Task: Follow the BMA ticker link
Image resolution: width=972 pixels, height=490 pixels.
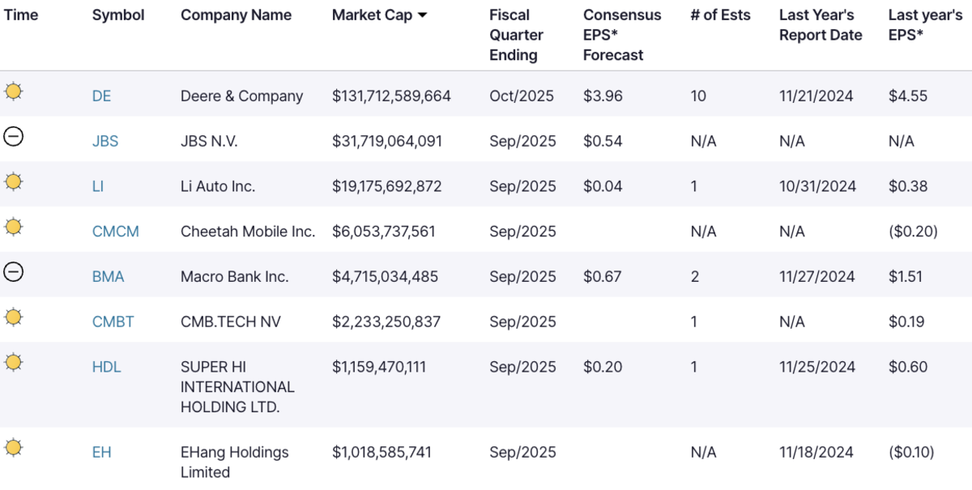Action: click(x=109, y=277)
